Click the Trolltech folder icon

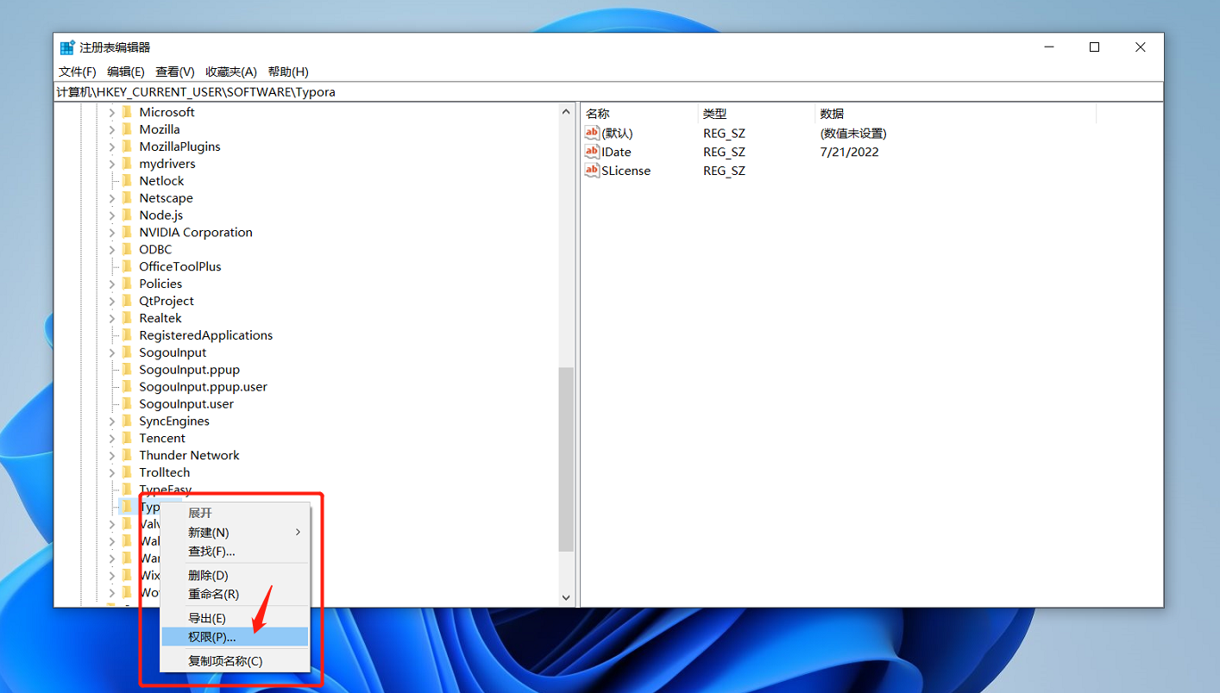point(127,472)
